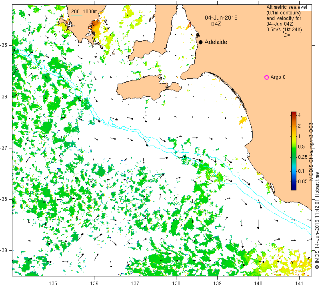
Task: Click the chlorophyll colorbar legend
Action: pyautogui.click(x=294, y=151)
